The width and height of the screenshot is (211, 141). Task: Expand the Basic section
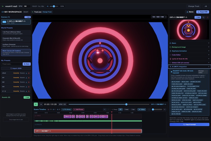(189, 43)
